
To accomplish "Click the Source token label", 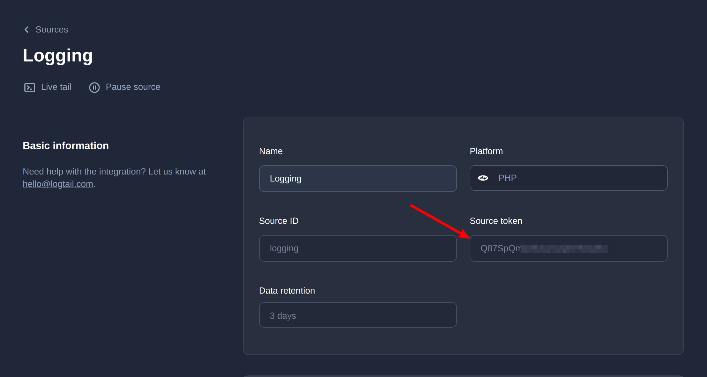I will point(496,220).
